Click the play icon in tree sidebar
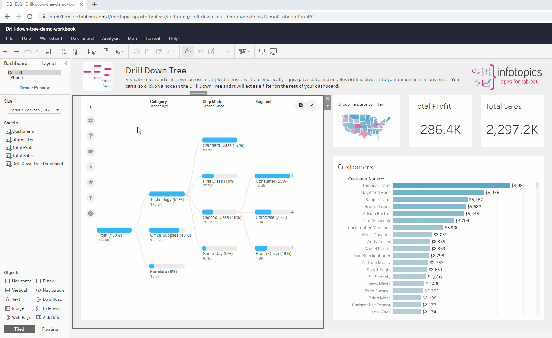 coord(91,167)
